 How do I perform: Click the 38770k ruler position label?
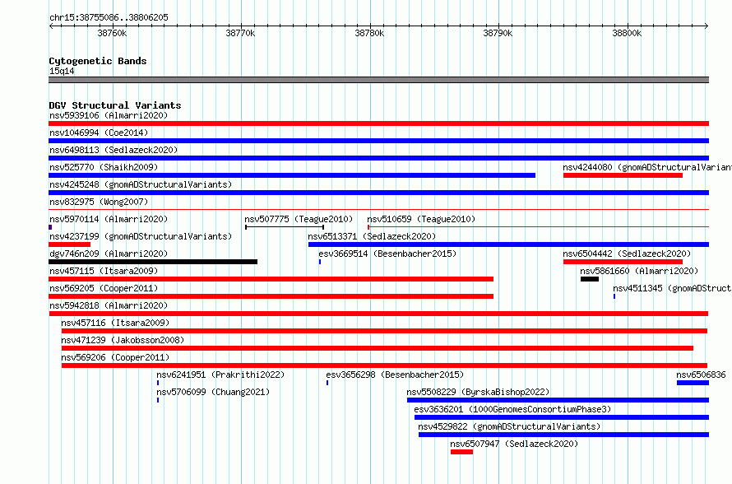point(240,33)
